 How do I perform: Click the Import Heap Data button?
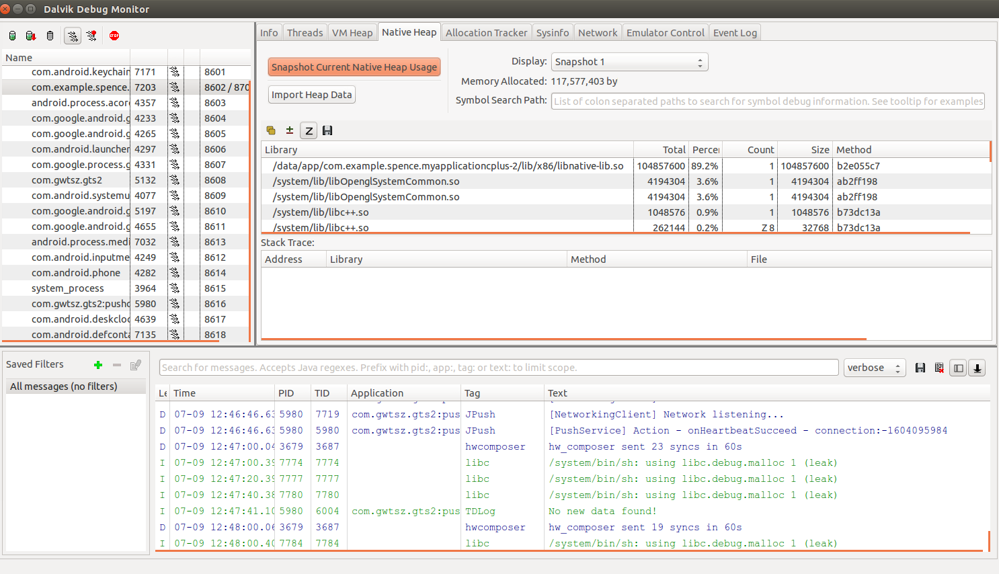click(311, 95)
